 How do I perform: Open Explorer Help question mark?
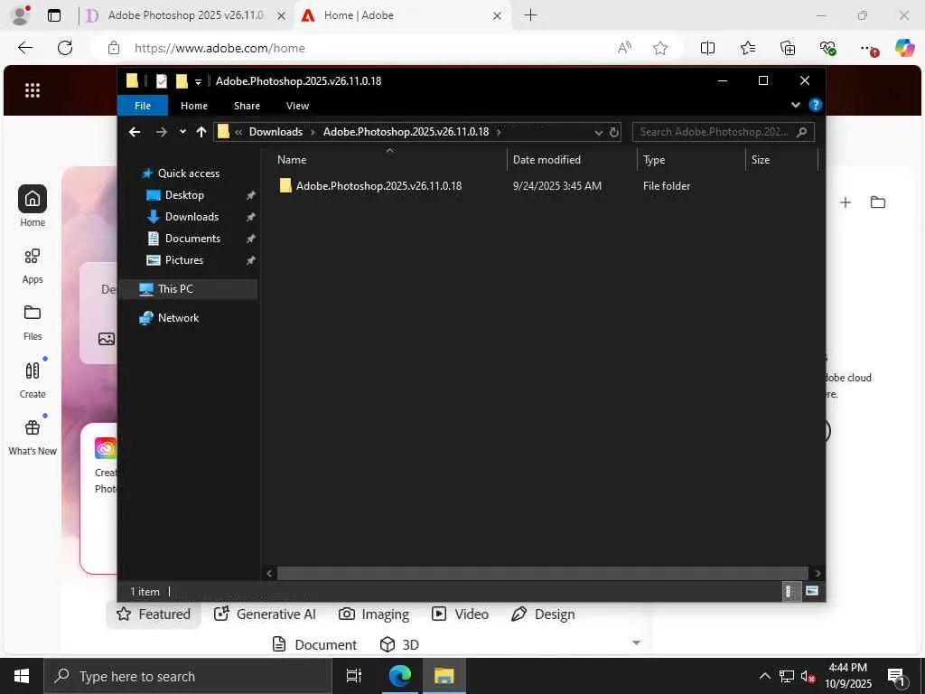pyautogui.click(x=816, y=105)
